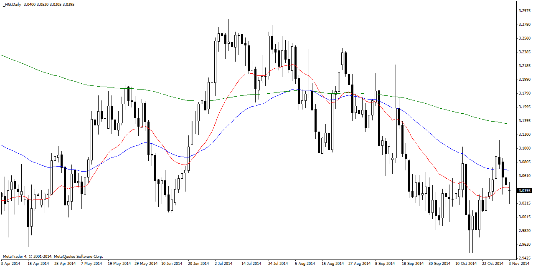Select the 10 Jun 2014 date label
Screen dimensions: 533x267
172,264
